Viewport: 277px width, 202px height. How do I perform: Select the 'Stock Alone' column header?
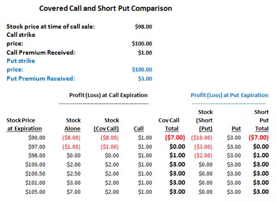coord(73,124)
